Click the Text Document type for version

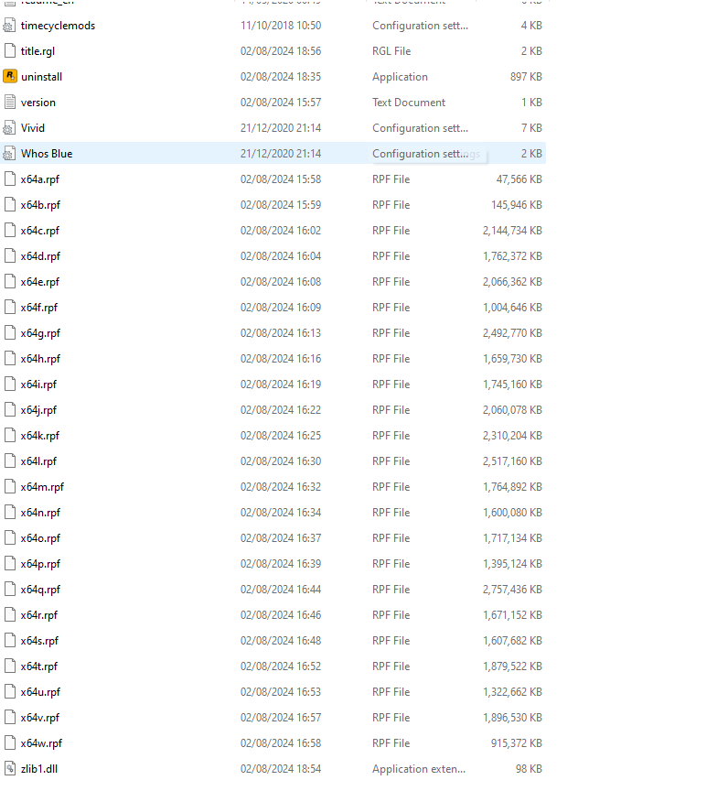pos(409,103)
